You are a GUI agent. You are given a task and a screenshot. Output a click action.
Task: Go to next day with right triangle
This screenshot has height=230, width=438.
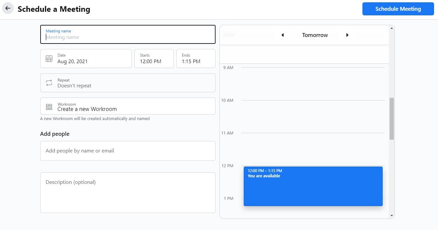coord(347,35)
